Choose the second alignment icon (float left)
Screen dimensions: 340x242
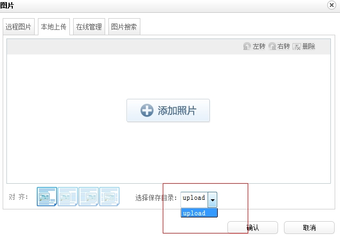(x=68, y=197)
